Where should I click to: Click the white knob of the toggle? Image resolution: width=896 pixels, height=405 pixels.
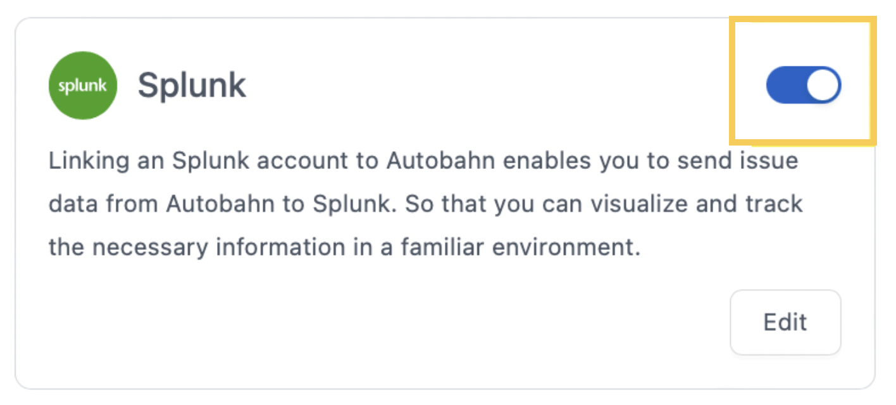pos(823,85)
